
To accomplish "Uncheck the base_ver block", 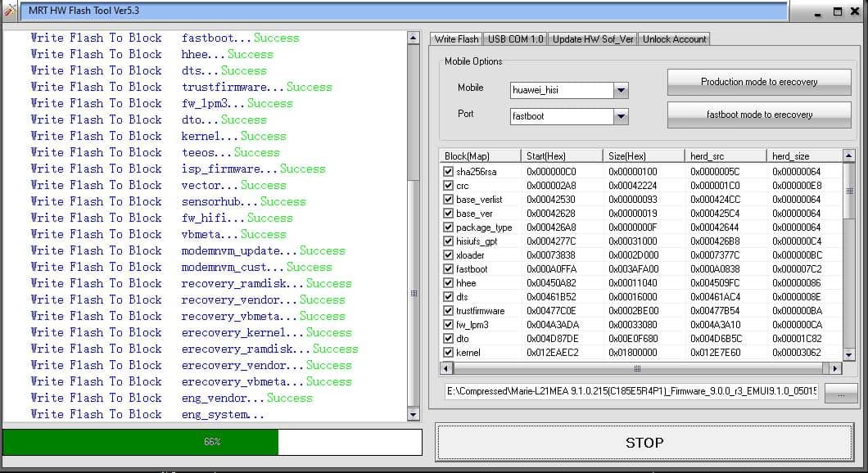I will coord(449,213).
